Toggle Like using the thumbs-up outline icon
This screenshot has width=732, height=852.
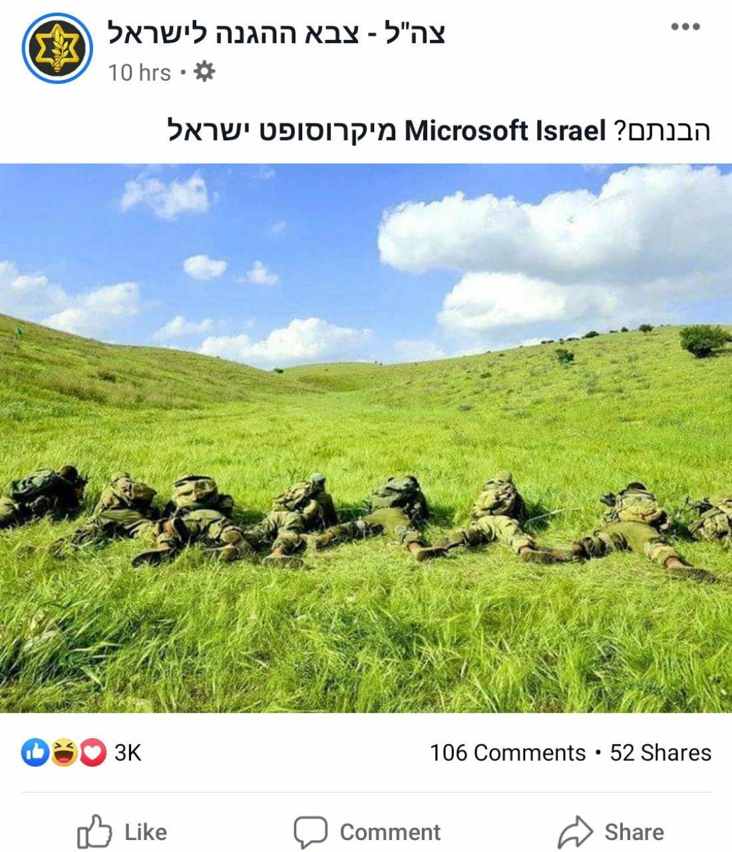94,831
